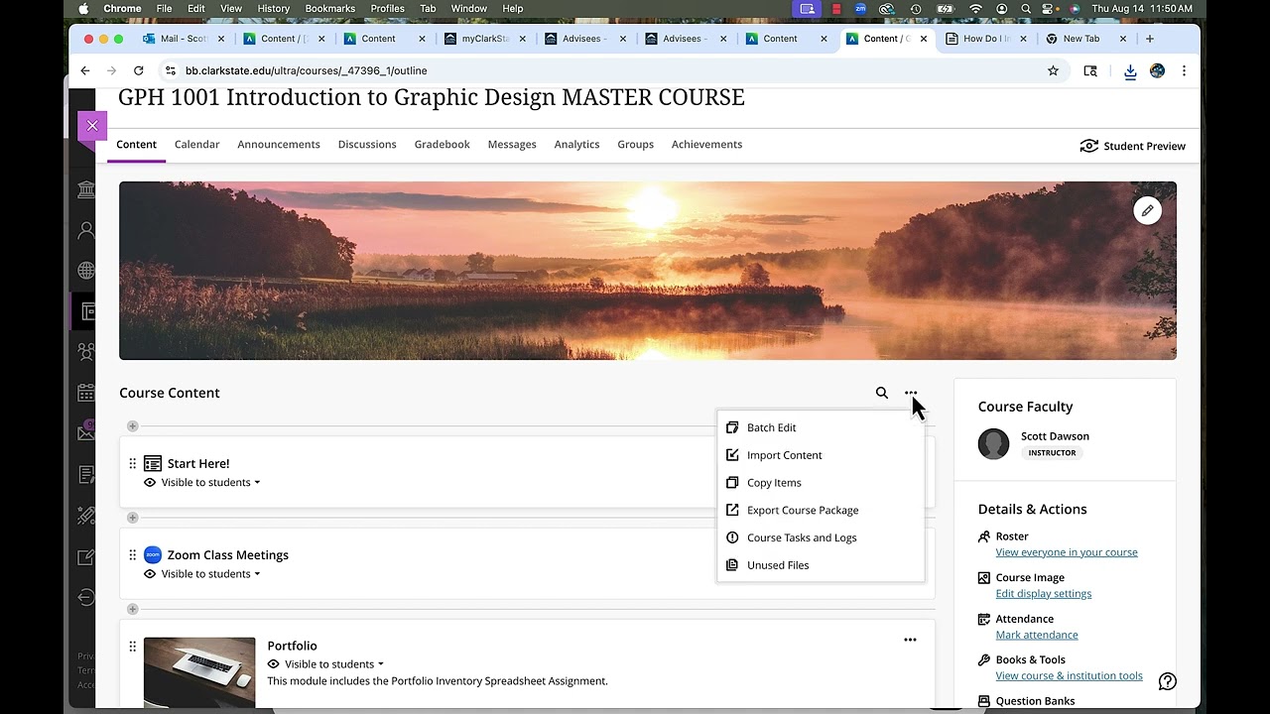The image size is (1270, 714).
Task: Click the Chrome address bar URL
Action: 307,70
